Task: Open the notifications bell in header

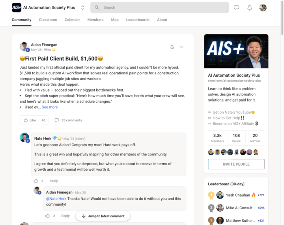Action: [x=250, y=7]
